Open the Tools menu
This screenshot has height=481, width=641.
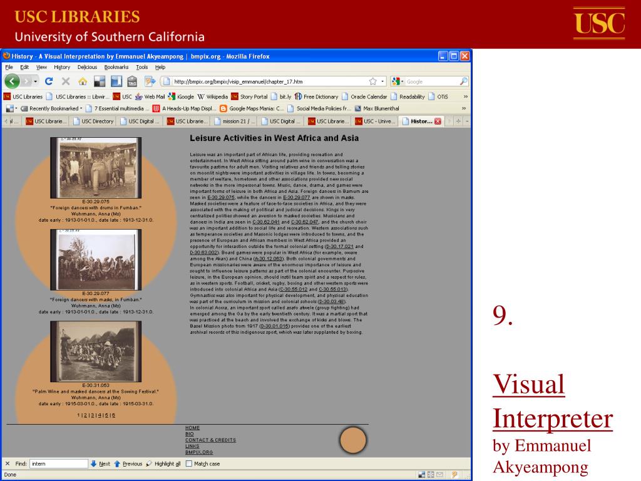pyautogui.click(x=142, y=67)
